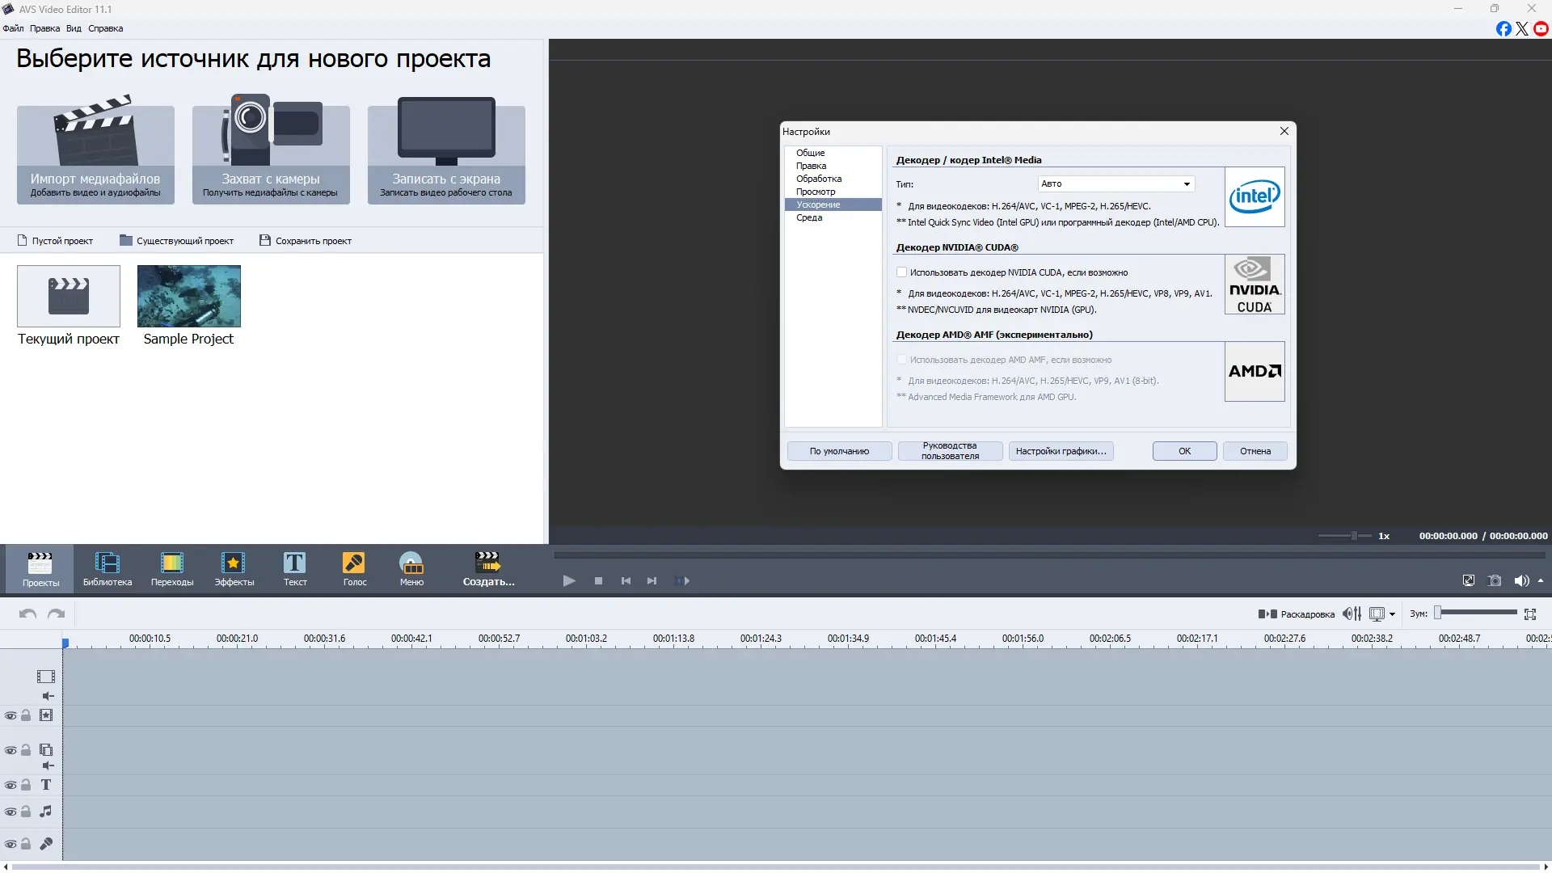The width and height of the screenshot is (1552, 873).
Task: Open the Эффекты effects panel
Action: pyautogui.click(x=234, y=568)
